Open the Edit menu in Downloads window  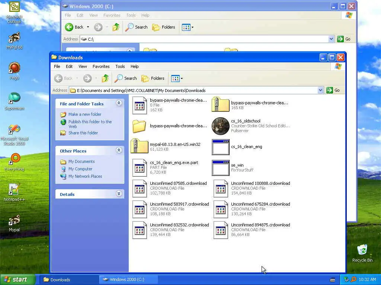click(x=69, y=66)
